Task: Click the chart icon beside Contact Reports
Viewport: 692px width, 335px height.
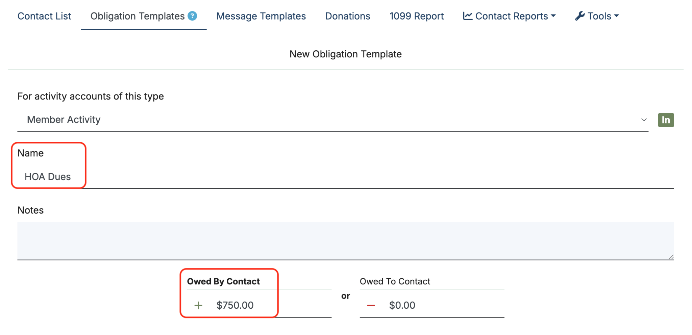Action: (467, 16)
